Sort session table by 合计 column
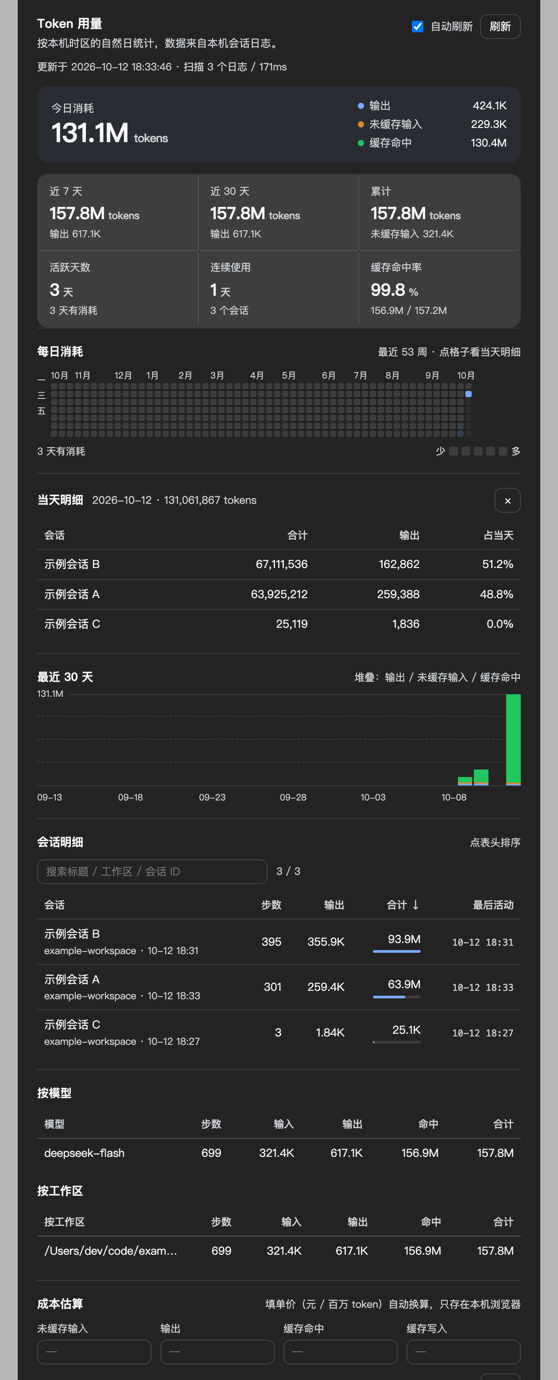This screenshot has width=558, height=1380. click(x=403, y=905)
